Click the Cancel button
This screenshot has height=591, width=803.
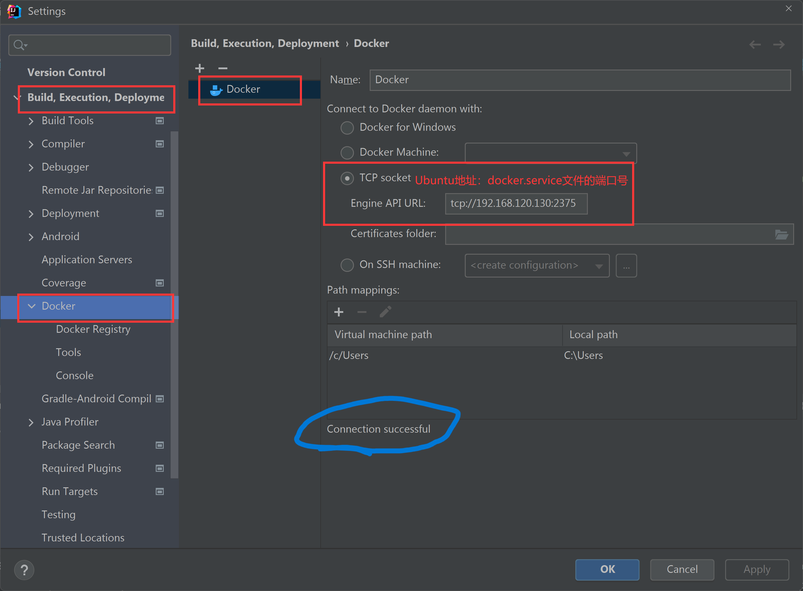(682, 570)
